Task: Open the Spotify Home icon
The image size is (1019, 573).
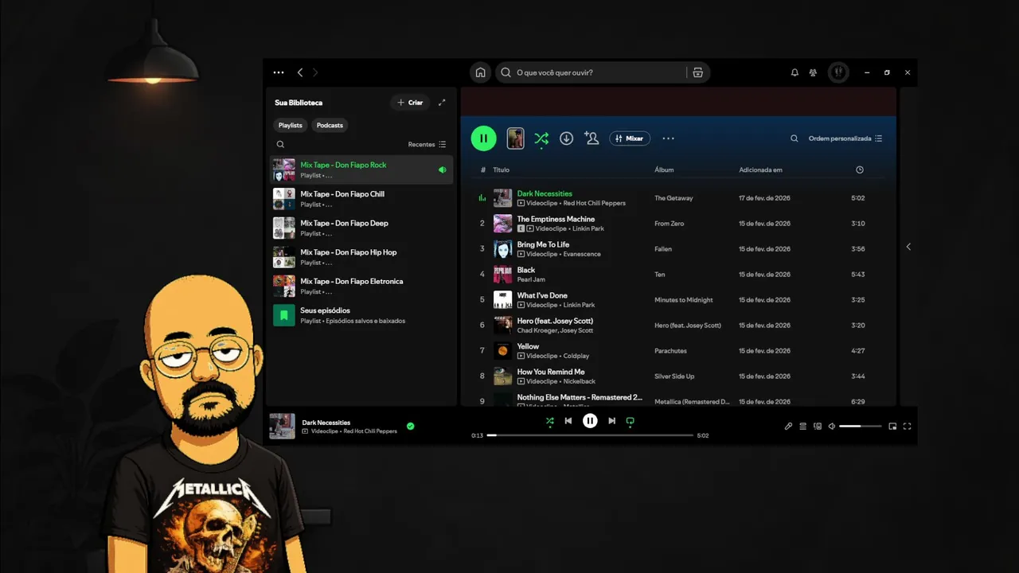Action: pos(480,72)
